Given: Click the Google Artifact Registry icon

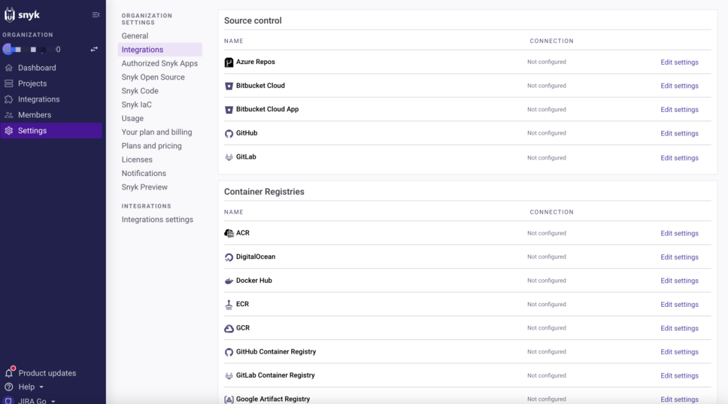Looking at the screenshot, I should tap(229, 399).
